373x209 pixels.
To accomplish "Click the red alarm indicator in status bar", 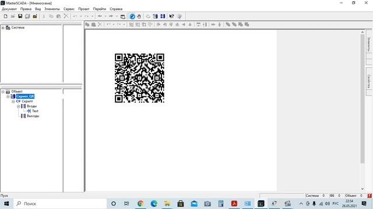I will tap(369, 196).
